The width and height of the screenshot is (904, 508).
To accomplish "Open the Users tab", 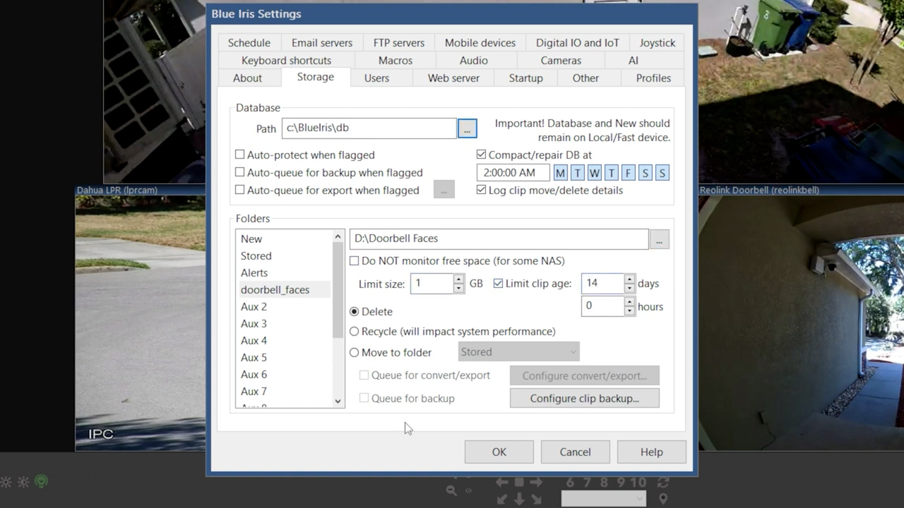I will pyautogui.click(x=376, y=78).
